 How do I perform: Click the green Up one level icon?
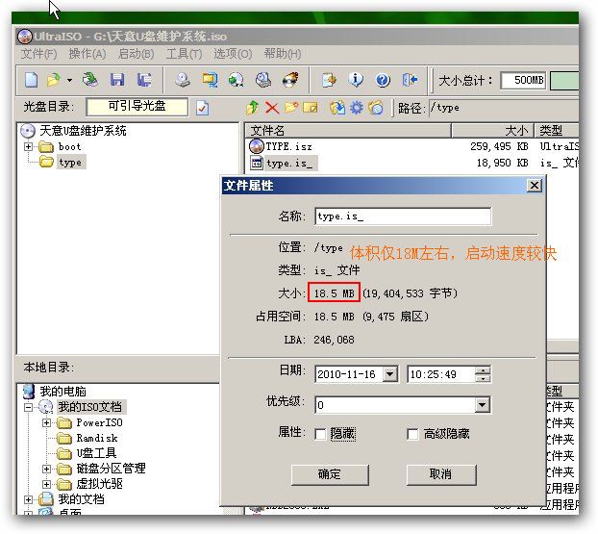click(x=253, y=108)
